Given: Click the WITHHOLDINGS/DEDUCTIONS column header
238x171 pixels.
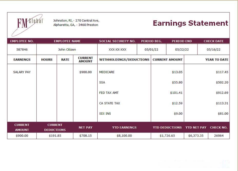Looking at the screenshot, I should click(x=124, y=59).
